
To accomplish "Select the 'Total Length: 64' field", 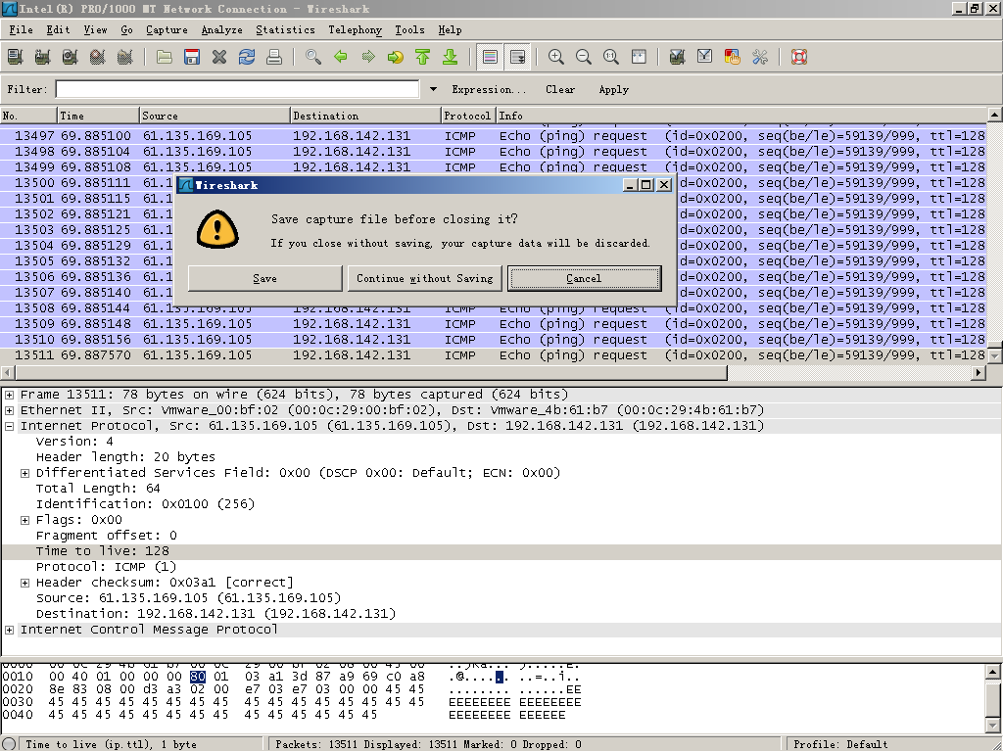I will point(98,489).
